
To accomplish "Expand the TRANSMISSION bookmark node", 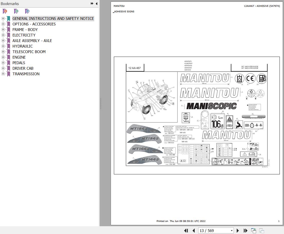I will [x=3, y=74].
